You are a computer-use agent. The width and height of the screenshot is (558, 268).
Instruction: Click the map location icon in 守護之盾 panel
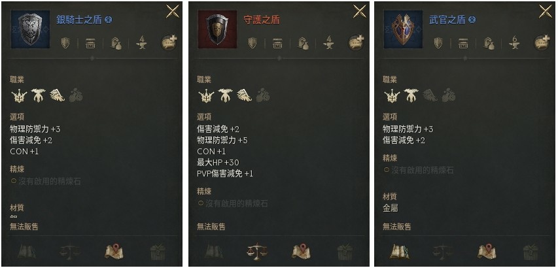[x=301, y=252]
